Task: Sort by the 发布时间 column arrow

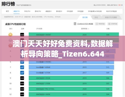Action: 88,29
